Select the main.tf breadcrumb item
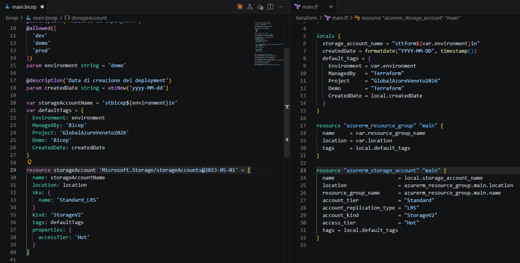Screen dimensions: 520x263 point(336,18)
